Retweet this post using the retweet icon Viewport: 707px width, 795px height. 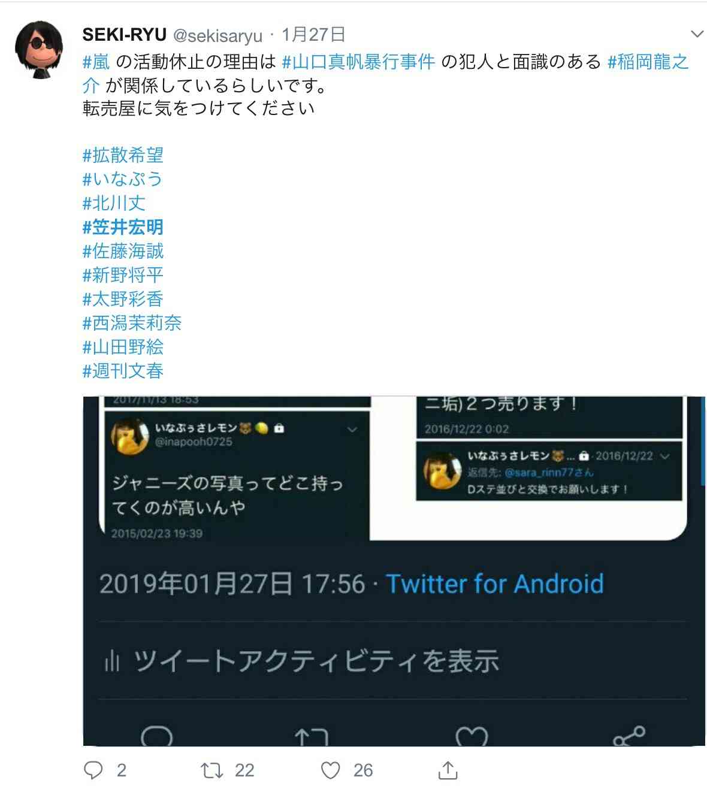(x=212, y=770)
